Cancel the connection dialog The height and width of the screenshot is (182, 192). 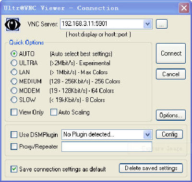[171, 74]
